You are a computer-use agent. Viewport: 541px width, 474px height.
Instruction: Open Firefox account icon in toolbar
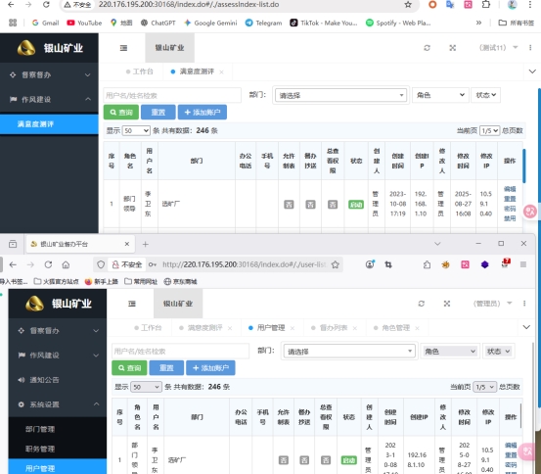point(370,264)
